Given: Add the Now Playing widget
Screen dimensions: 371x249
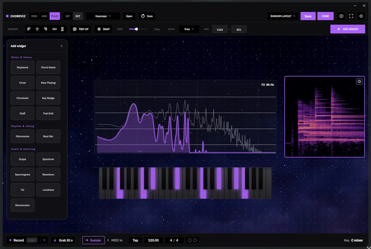Looking at the screenshot, I should point(48,83).
